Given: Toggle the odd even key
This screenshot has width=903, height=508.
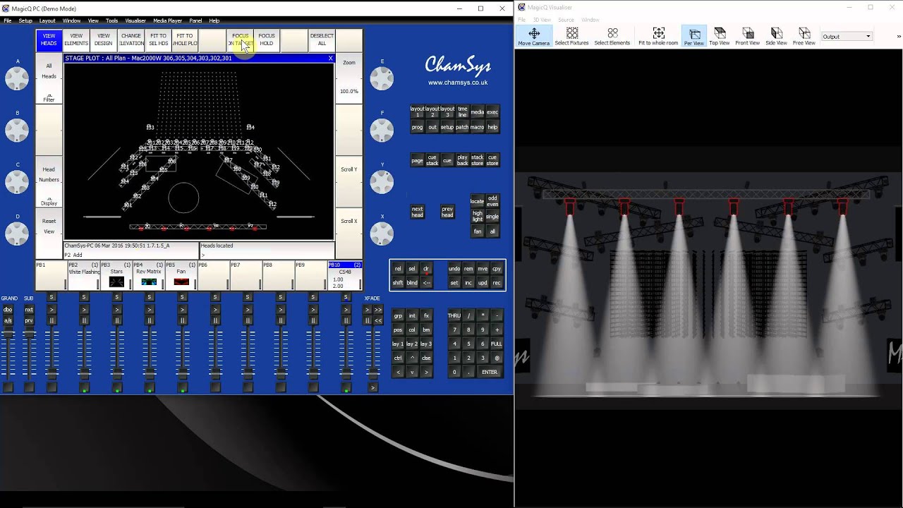Looking at the screenshot, I should [492, 201].
